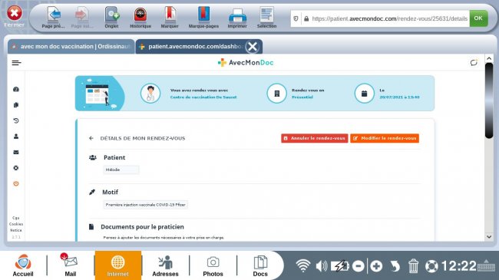Screen dimensions: 499x280
Task: Click the battery charging icon
Action: pyautogui.click(x=339, y=265)
